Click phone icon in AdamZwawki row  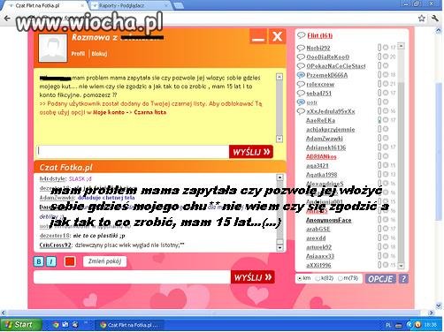(379, 138)
